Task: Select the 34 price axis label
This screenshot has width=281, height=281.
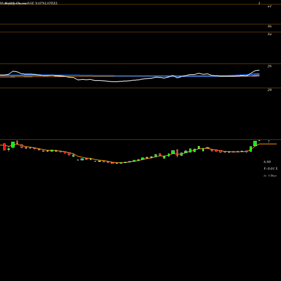Action: pos(269,34)
